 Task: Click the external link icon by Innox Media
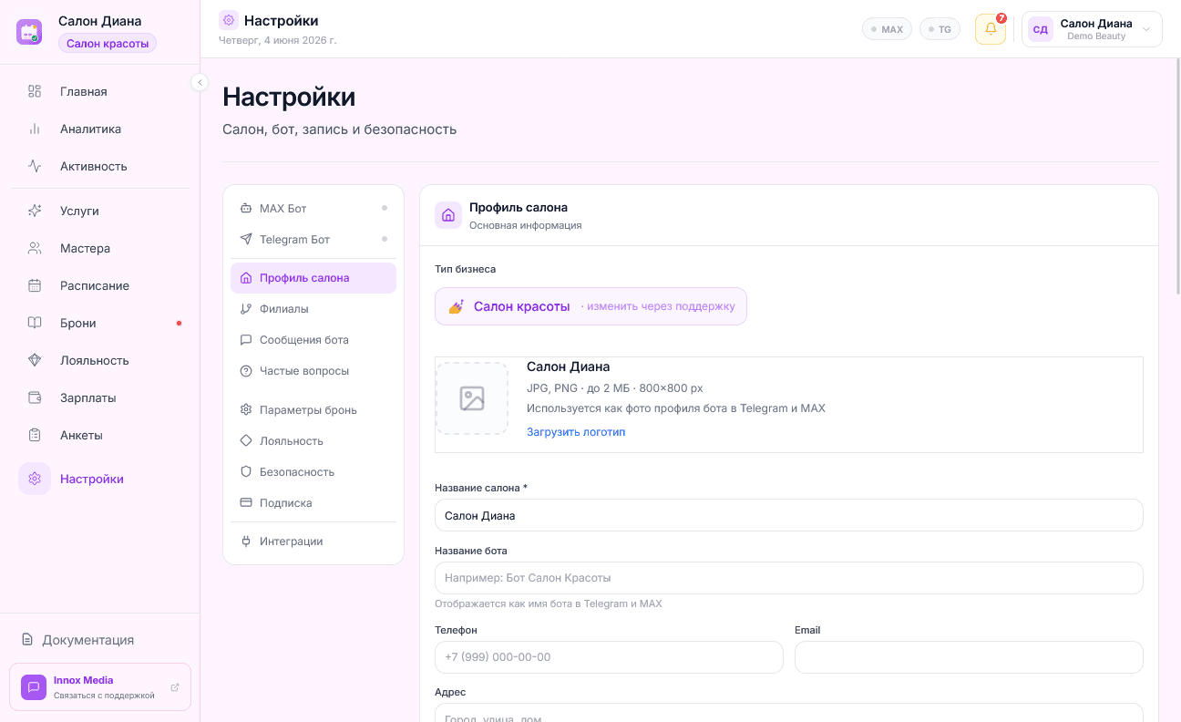click(x=175, y=687)
